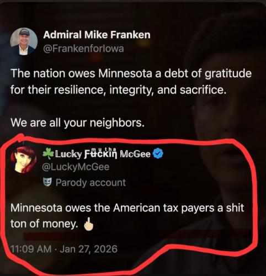Click the 'McGee' part of display name

(x=135, y=154)
